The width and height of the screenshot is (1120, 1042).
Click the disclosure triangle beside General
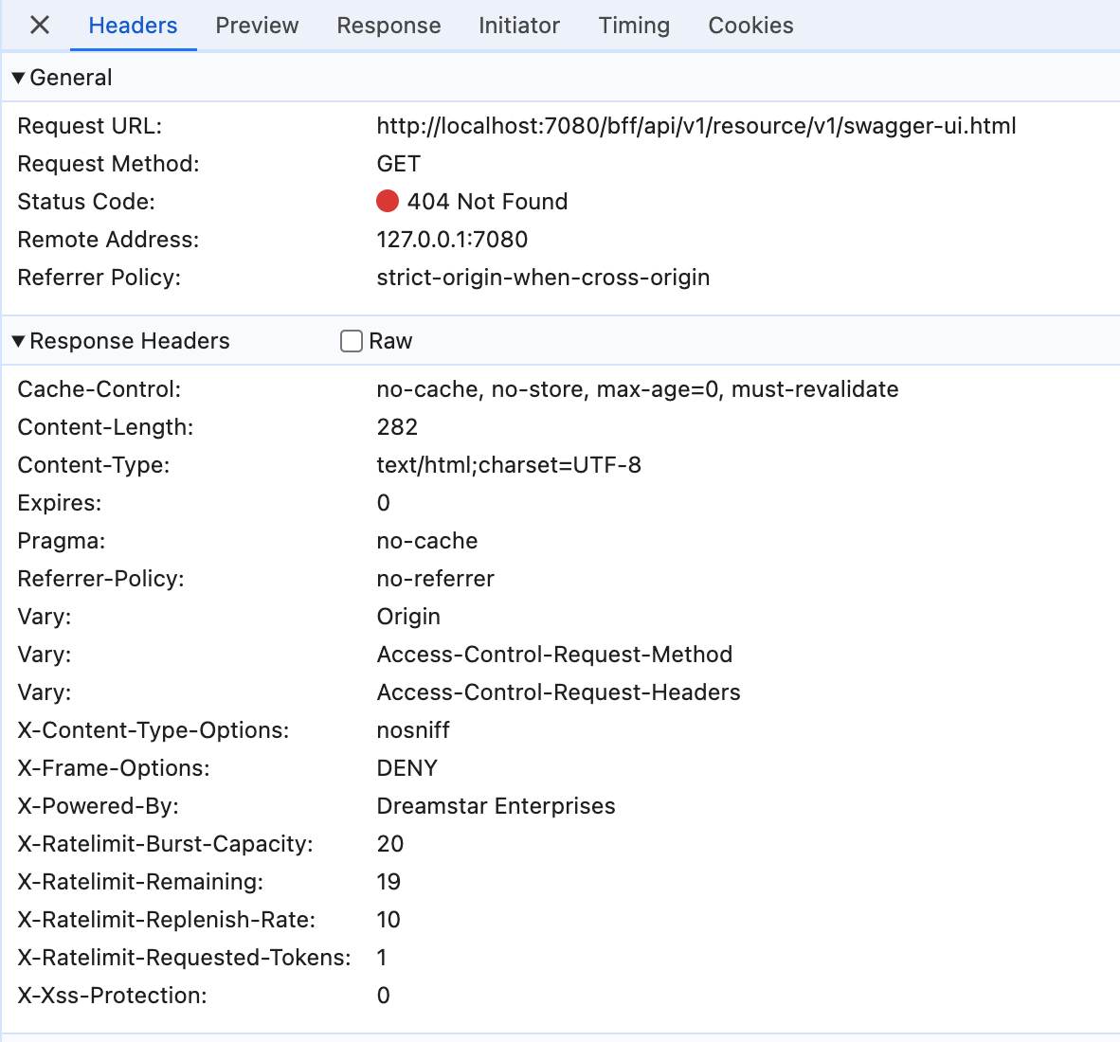pos(17,78)
